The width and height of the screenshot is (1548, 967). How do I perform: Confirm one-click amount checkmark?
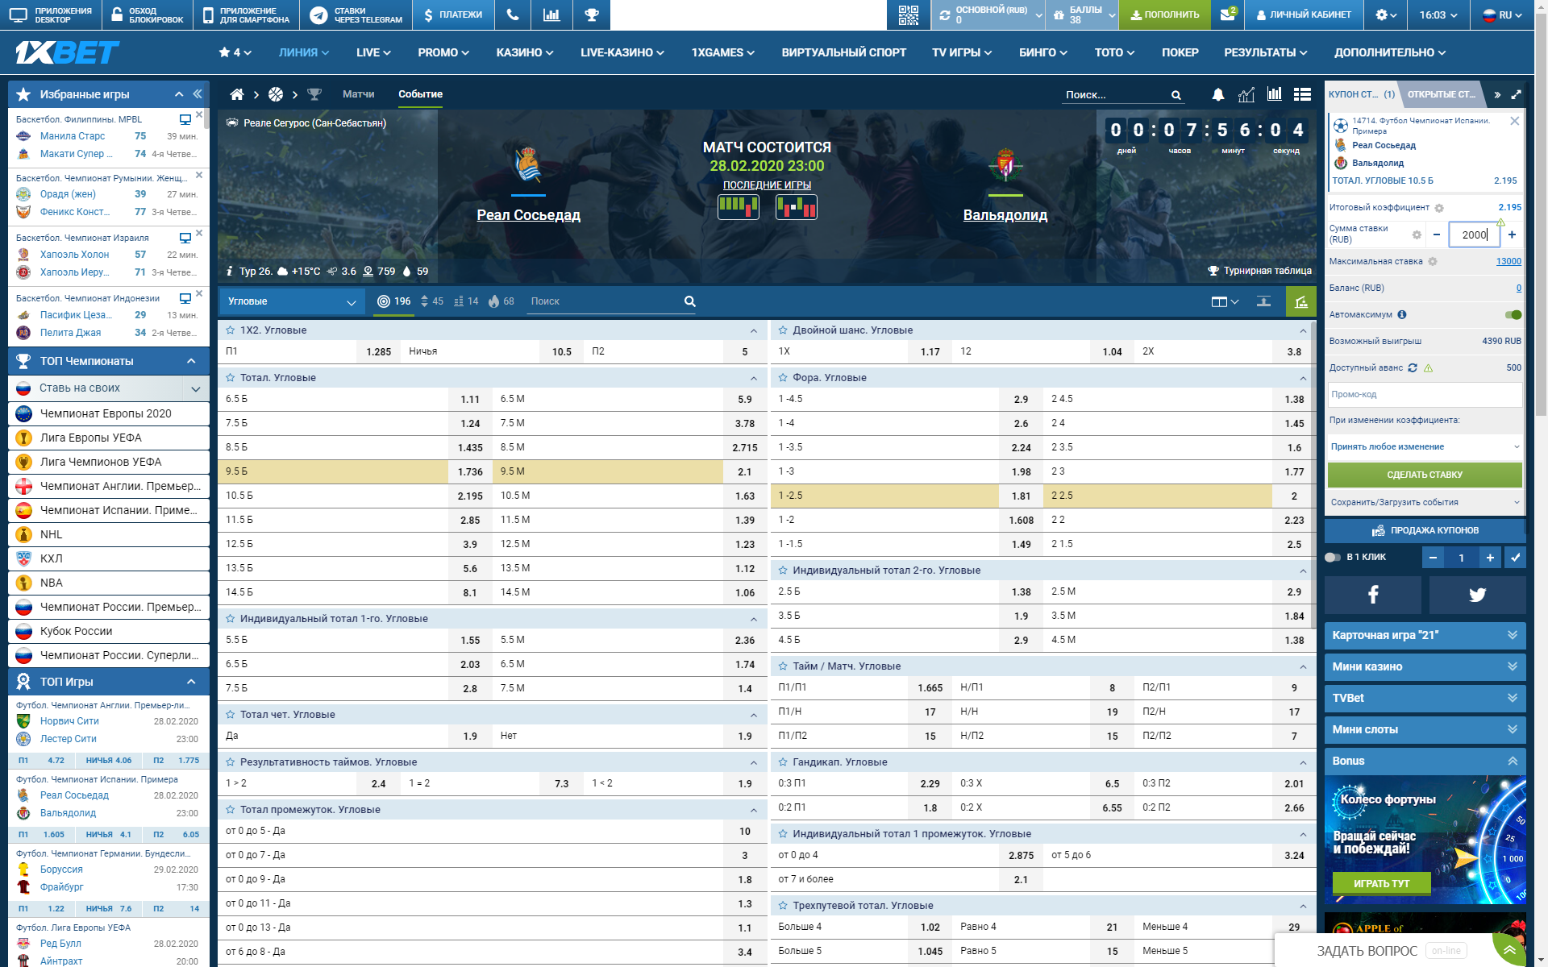pyautogui.click(x=1515, y=557)
